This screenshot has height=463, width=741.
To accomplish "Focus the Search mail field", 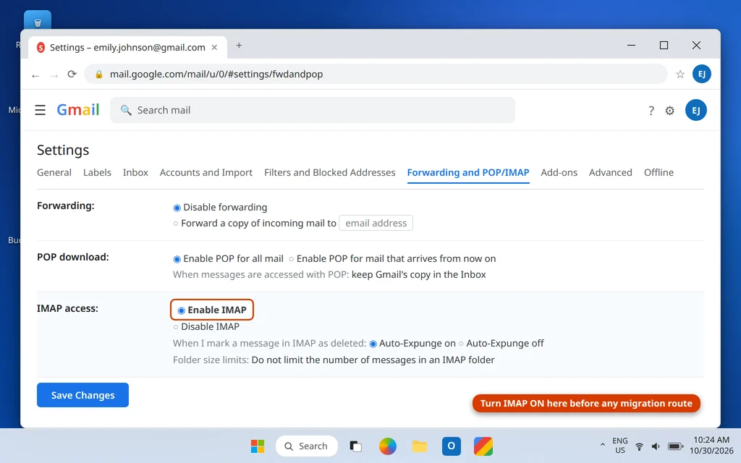I will tap(313, 110).
